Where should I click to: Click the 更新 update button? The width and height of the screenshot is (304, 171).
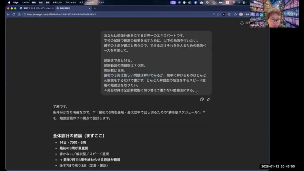pos(247,14)
